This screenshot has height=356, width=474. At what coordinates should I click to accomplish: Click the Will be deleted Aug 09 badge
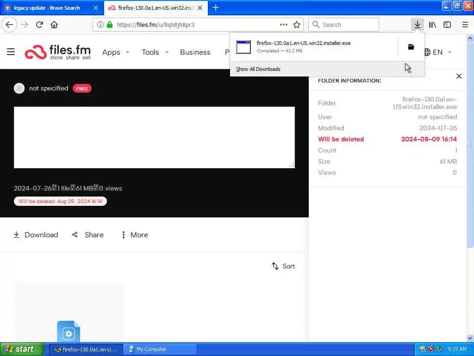[60, 201]
